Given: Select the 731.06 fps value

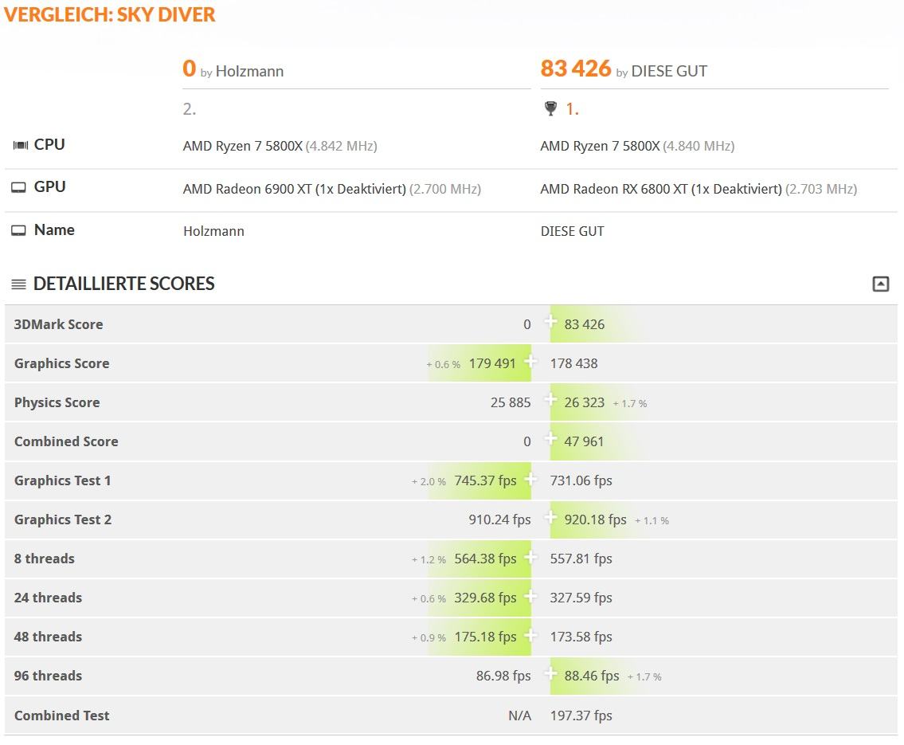Looking at the screenshot, I should click(x=581, y=480).
